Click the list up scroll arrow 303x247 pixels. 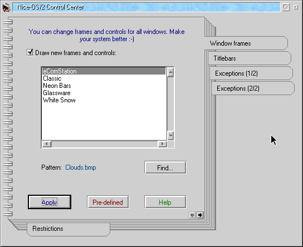pos(170,72)
